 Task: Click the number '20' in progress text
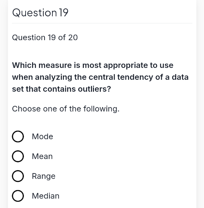pyautogui.click(x=73, y=38)
